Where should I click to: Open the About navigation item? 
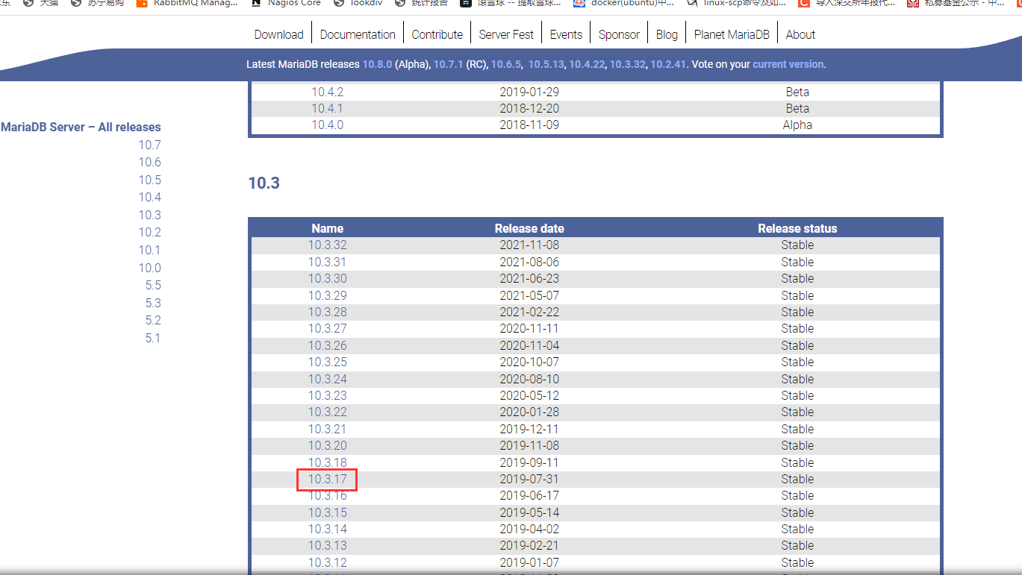point(800,34)
